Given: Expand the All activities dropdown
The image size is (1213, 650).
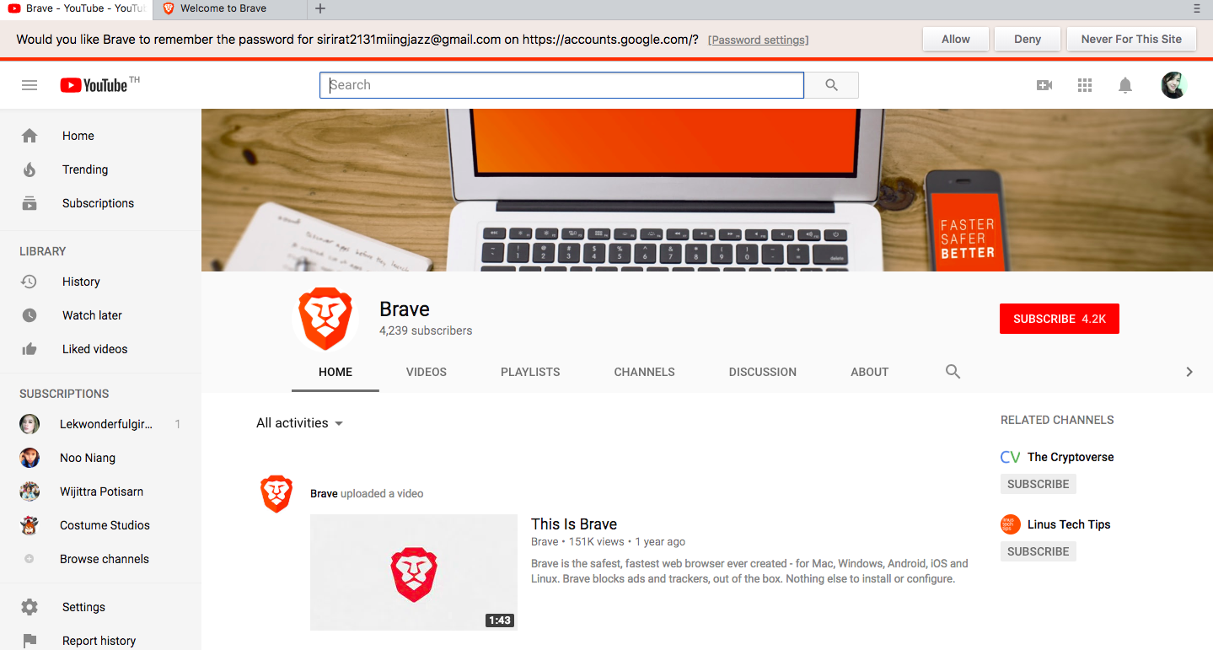Looking at the screenshot, I should coord(300,423).
